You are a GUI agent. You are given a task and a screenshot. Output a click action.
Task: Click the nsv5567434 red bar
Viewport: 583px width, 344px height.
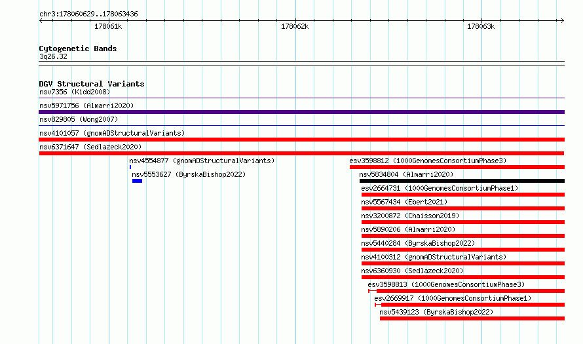point(463,208)
